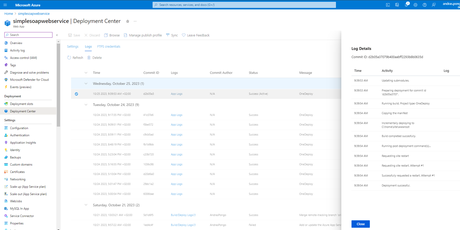The width and height of the screenshot is (460, 230).
Task: Open Scale up (App Service plan)
Action: point(28,187)
